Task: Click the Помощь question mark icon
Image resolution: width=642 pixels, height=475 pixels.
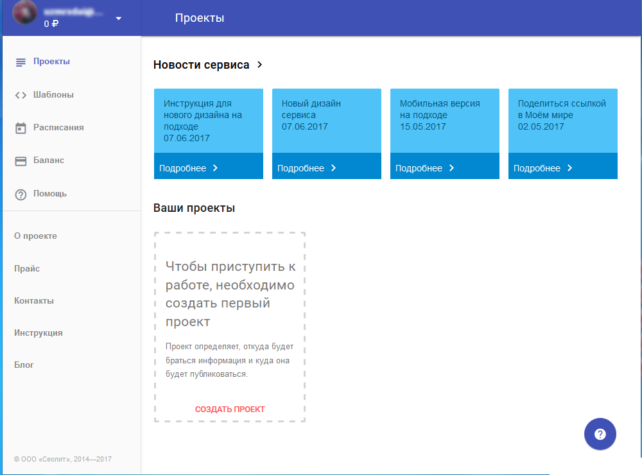Action: [x=21, y=194]
